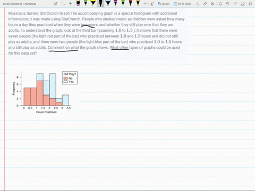Add a new pen with plus icon
The image size is (255, 191).
(x=145, y=4)
